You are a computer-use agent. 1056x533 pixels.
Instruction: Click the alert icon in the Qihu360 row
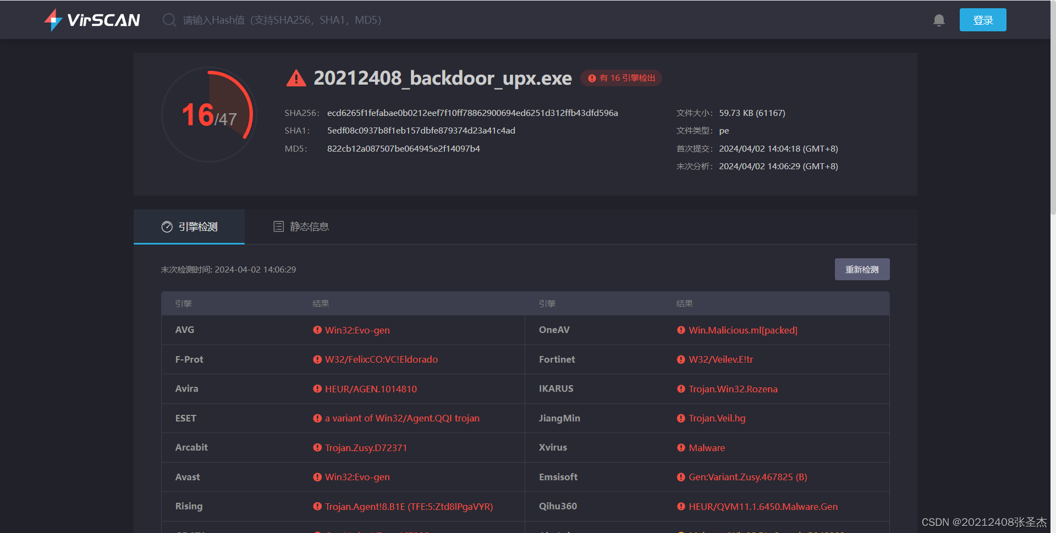(x=681, y=507)
